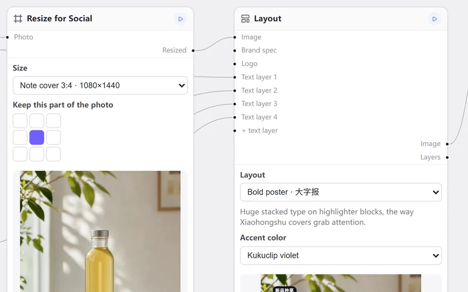Screen dimensions: 468x292
Task: Click the resized bottle photo preview
Action: [100, 232]
